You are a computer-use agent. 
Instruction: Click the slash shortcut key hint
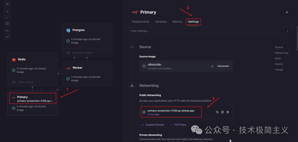coord(287,31)
